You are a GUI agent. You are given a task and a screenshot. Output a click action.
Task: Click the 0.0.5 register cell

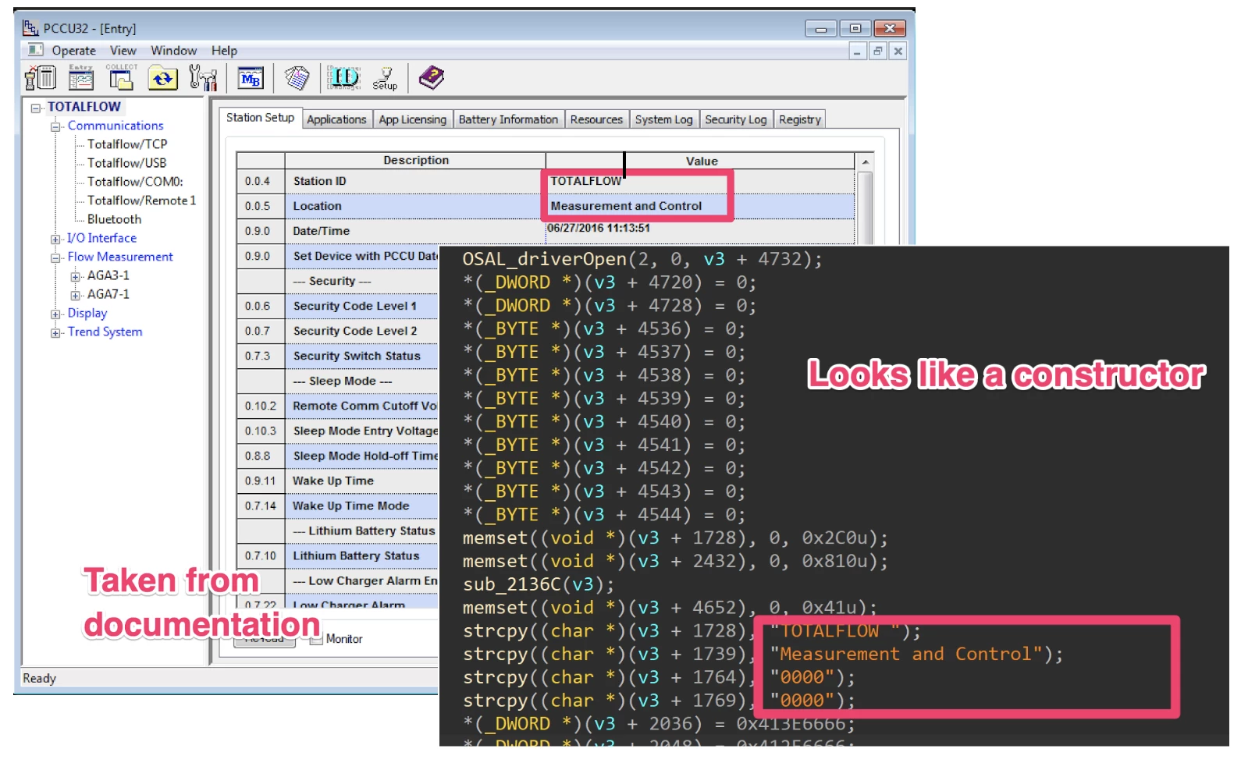[x=261, y=207]
